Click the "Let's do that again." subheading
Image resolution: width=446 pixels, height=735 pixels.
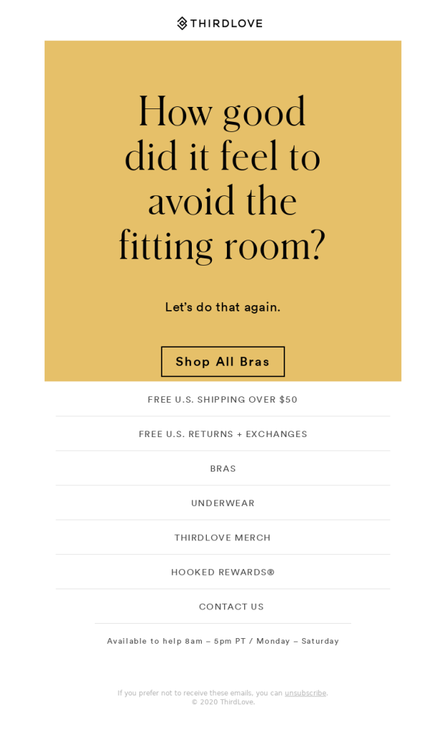click(223, 307)
